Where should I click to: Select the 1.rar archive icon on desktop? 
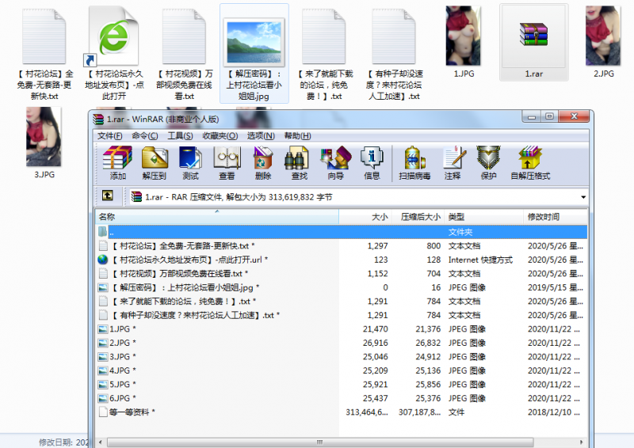[x=533, y=40]
